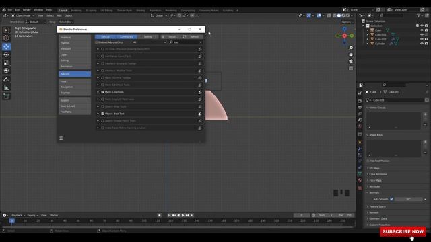Expand the Object: Bool Tool add-on details
This screenshot has width=431, height=242.
98,114
